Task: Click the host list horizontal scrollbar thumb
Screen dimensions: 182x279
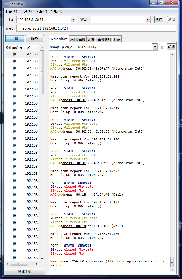Action: pos(19,264)
